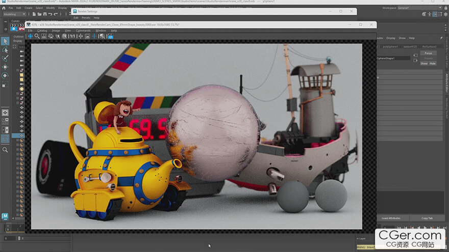Click the Maya M logo icon
The width and height of the screenshot is (449, 252).
click(x=5, y=216)
